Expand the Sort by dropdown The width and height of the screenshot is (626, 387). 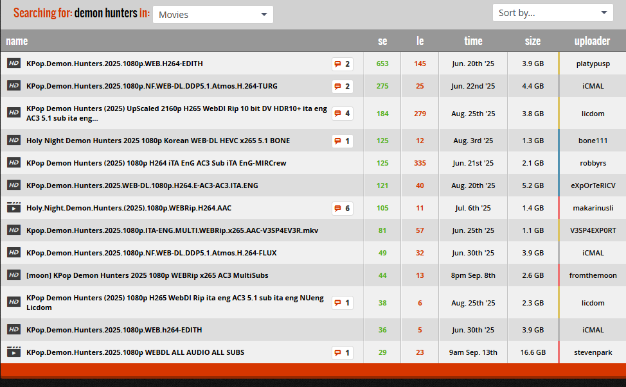[552, 13]
